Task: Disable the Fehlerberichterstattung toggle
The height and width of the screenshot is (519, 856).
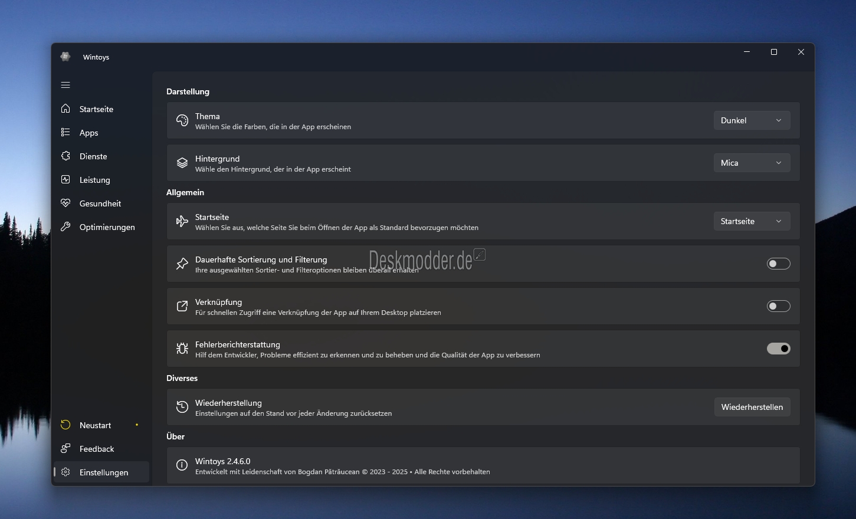Action: pyautogui.click(x=778, y=349)
